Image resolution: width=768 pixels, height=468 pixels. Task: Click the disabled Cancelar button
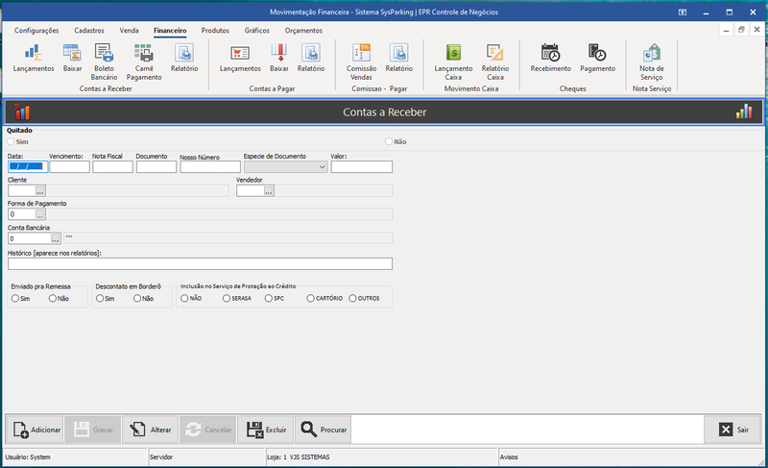[207, 430]
